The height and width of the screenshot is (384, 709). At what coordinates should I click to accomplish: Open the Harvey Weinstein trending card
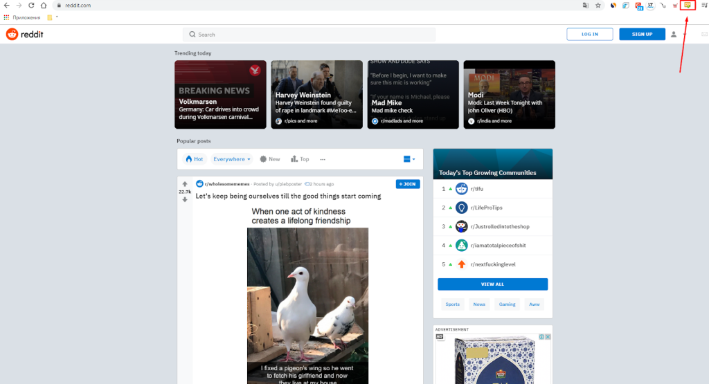click(x=316, y=94)
